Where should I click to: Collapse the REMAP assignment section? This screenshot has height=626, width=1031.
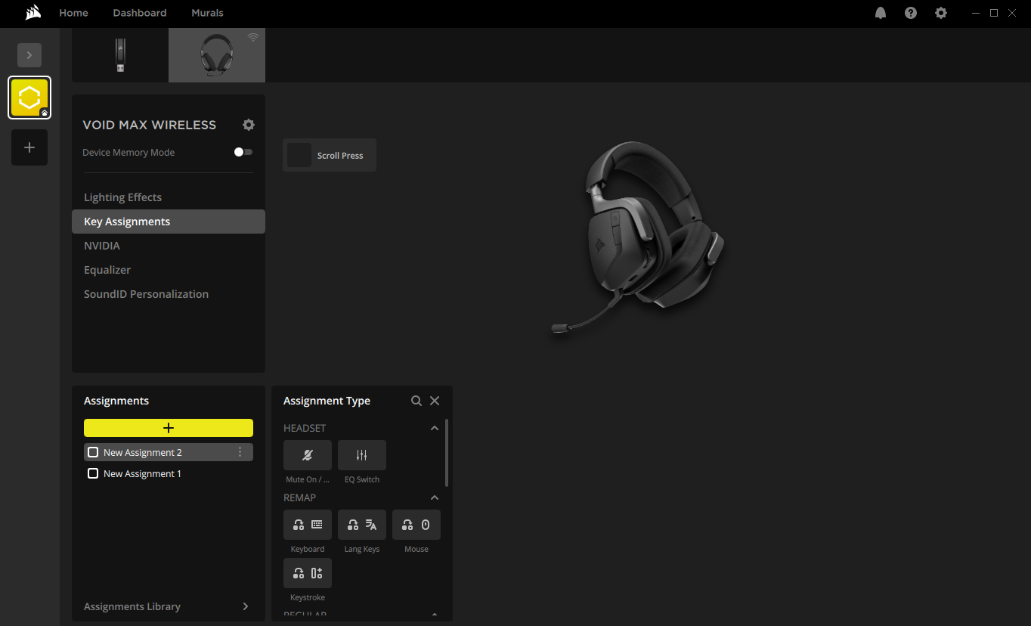[434, 497]
